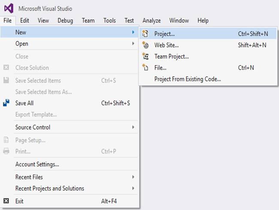Screen dimensions: 279x210
Task: Open the Help menu
Action: click(203, 20)
